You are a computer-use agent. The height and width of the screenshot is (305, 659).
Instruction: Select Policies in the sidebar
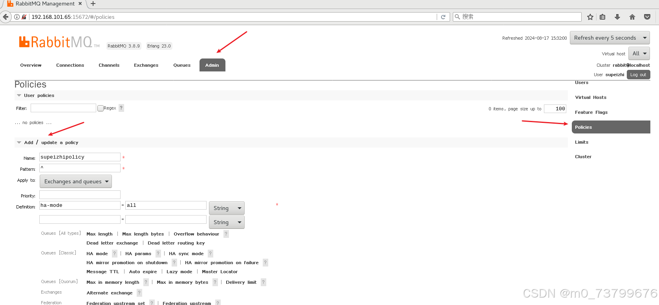click(x=611, y=127)
